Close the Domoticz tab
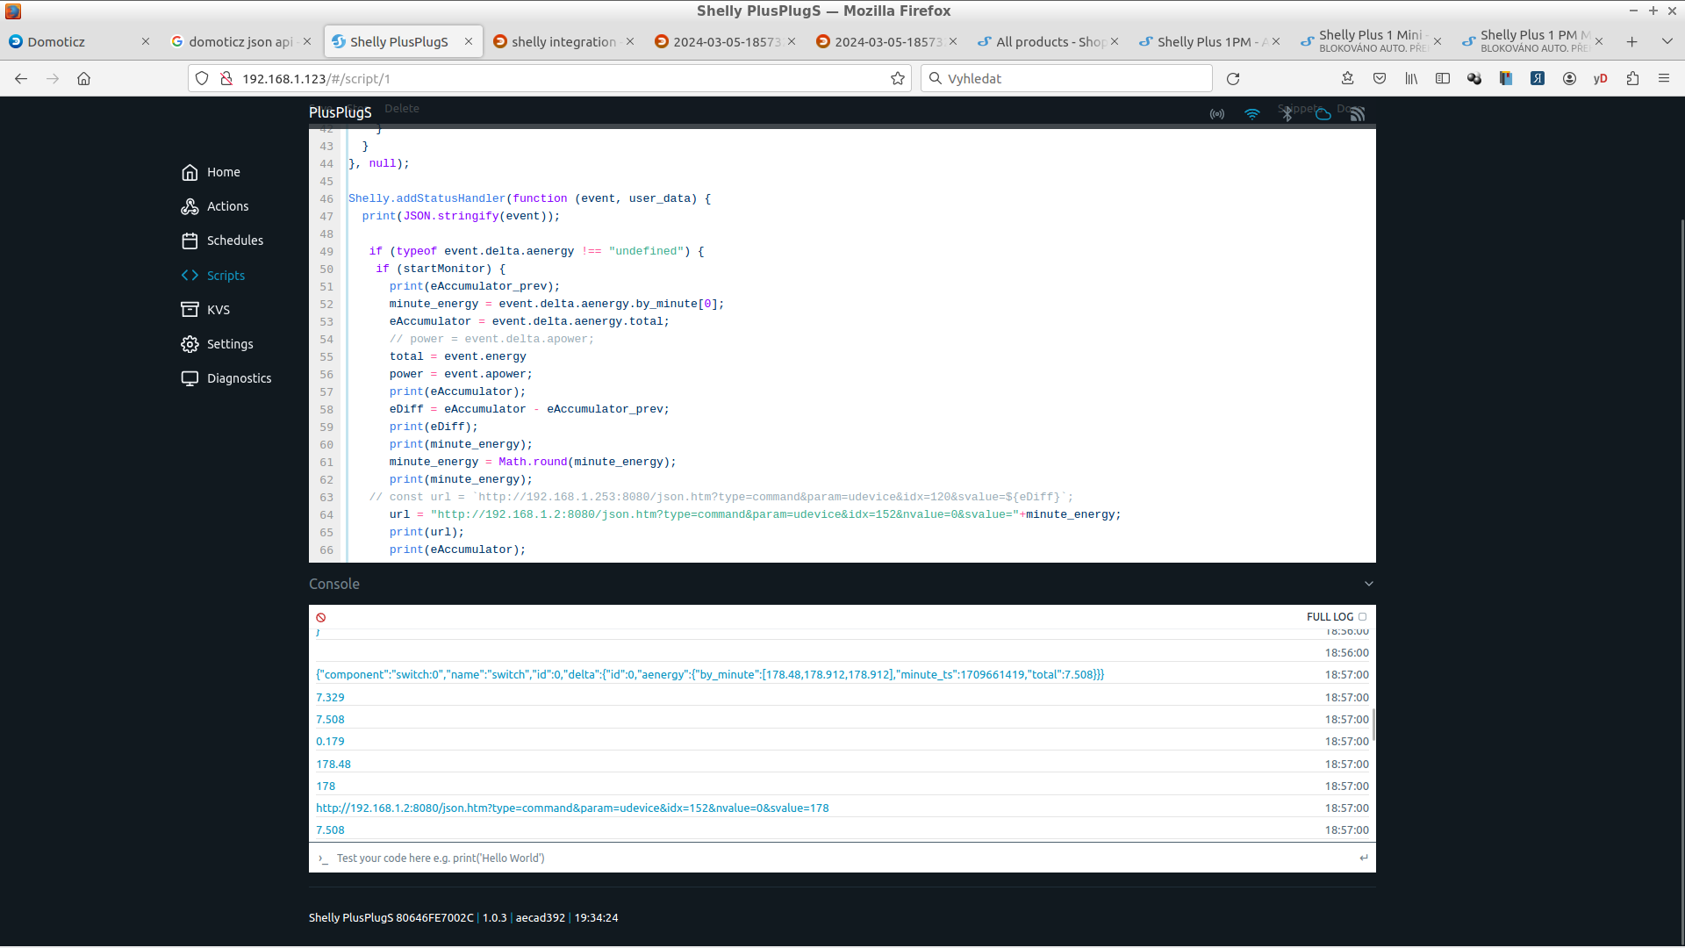The height and width of the screenshot is (948, 1685). pyautogui.click(x=146, y=41)
